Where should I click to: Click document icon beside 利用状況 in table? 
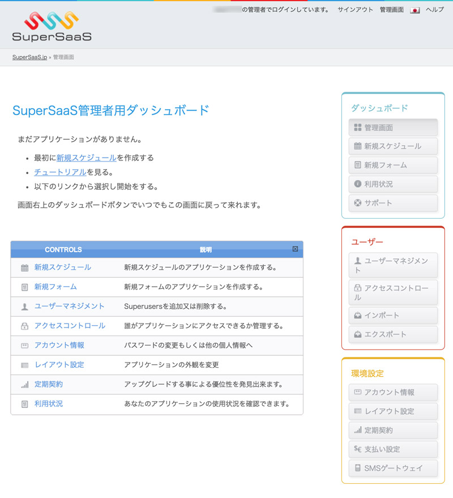pyautogui.click(x=24, y=404)
